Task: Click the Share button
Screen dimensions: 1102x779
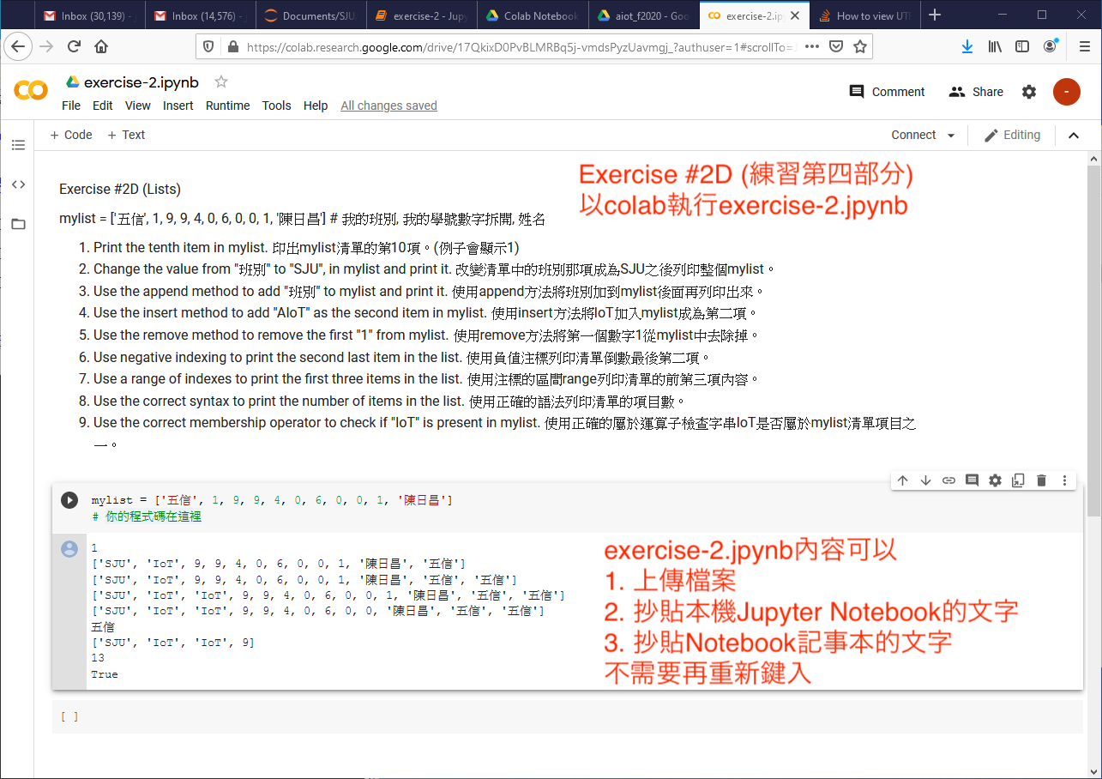Action: (976, 92)
